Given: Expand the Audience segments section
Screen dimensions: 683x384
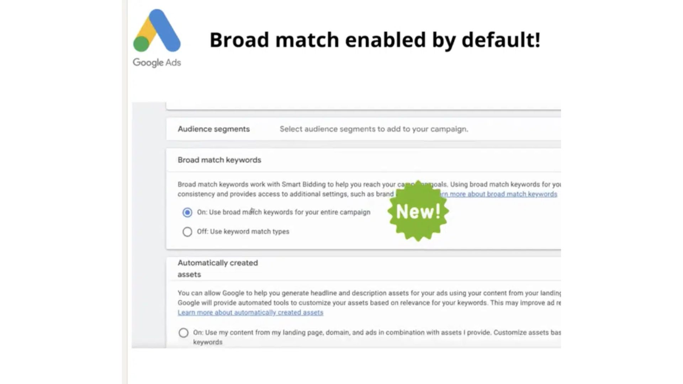Looking at the screenshot, I should 214,129.
